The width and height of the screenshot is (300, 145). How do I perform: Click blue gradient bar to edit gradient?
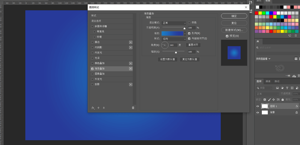point(172,33)
